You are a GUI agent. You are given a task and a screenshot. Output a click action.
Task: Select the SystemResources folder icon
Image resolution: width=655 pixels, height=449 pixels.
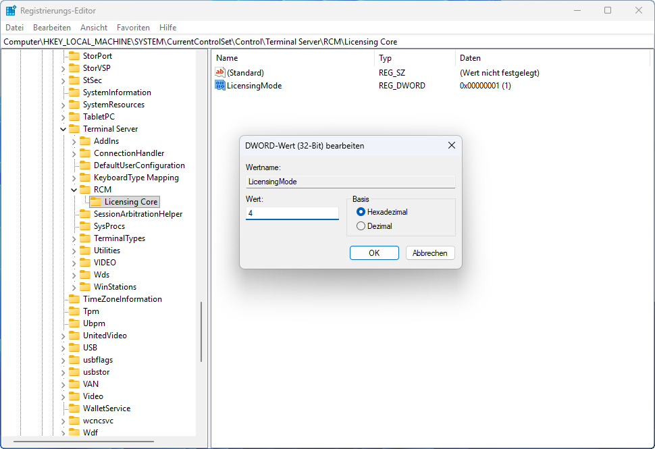tap(74, 105)
